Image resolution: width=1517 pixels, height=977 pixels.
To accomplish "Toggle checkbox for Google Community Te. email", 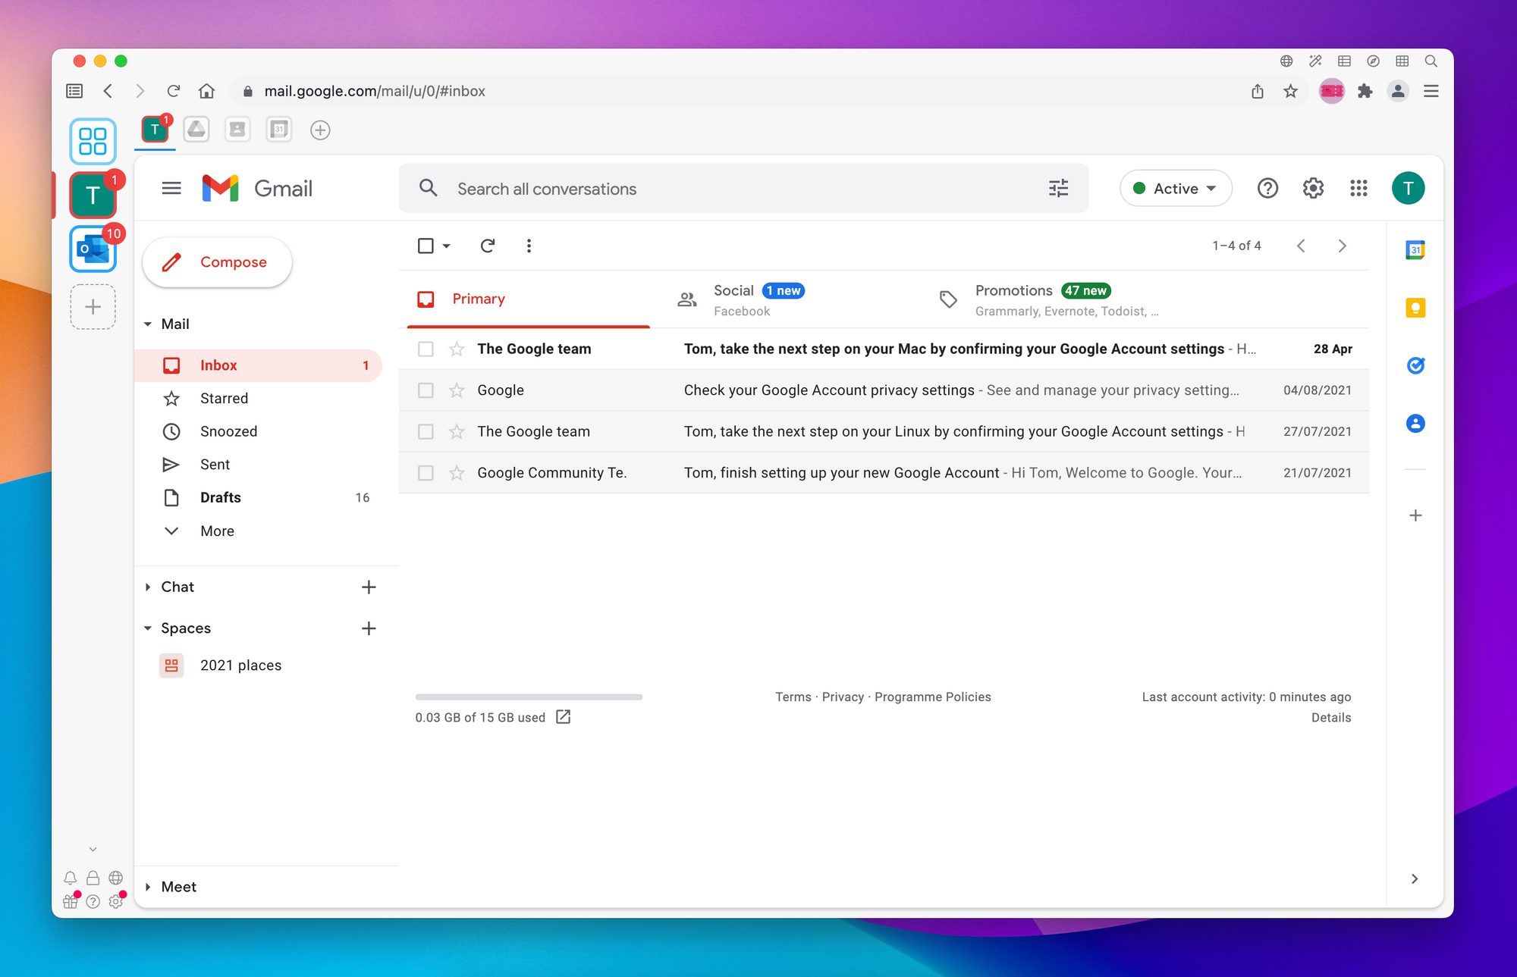I will pyautogui.click(x=423, y=471).
